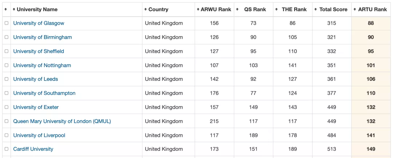The image size is (393, 158).
Task: Follow the University of Southampton link
Action: tap(44, 93)
